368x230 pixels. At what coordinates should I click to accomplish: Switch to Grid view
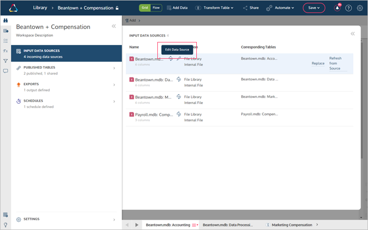coord(145,8)
